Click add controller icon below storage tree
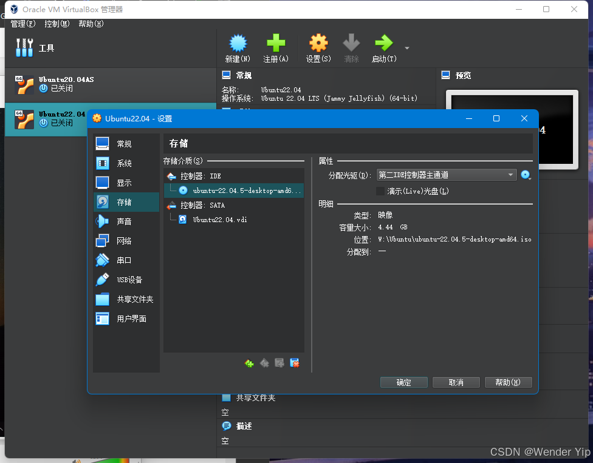The width and height of the screenshot is (593, 463). [x=249, y=363]
